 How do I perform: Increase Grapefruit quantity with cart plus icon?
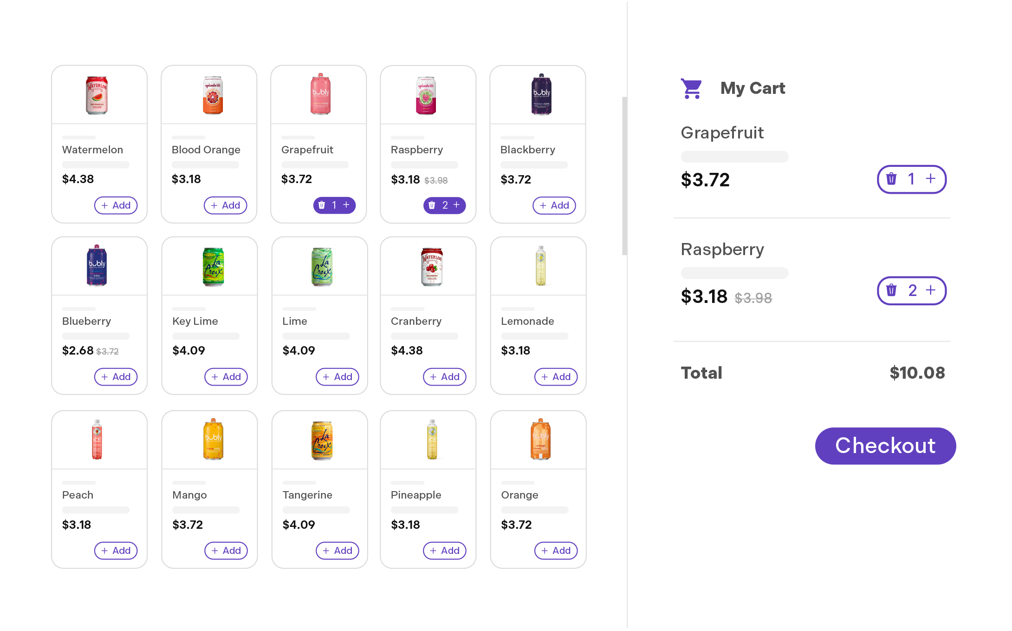coord(931,179)
